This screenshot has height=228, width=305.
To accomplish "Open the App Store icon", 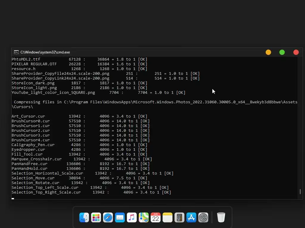I will point(191,217).
